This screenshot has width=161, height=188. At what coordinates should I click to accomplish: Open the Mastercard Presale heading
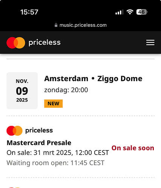click(39, 143)
